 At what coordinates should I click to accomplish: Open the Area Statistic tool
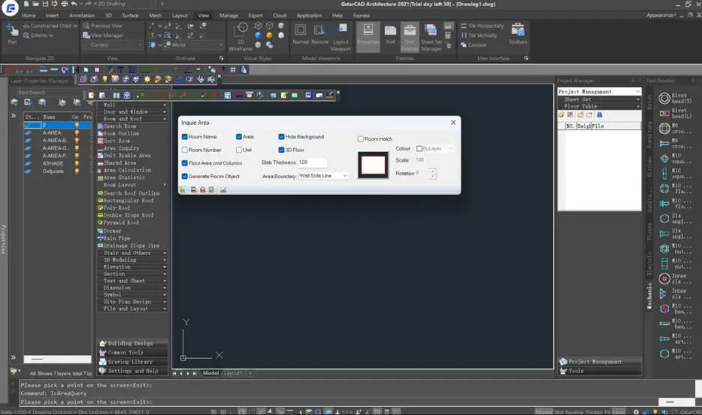[x=121, y=177]
